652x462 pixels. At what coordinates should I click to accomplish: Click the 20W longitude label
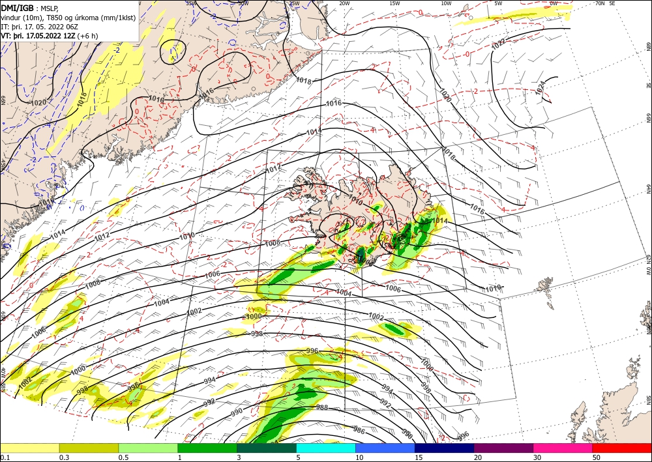click(344, 3)
